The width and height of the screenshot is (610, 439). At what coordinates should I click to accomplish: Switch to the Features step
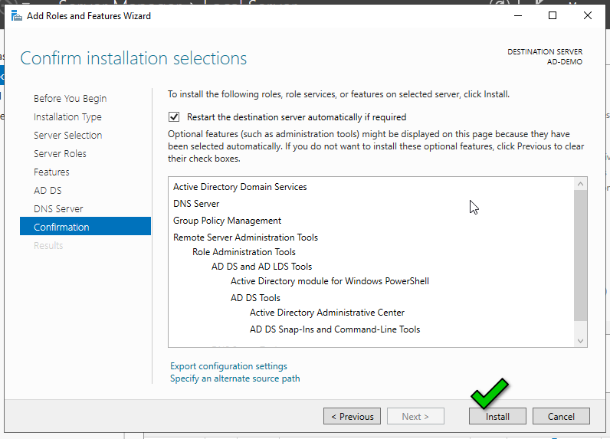[x=51, y=172]
